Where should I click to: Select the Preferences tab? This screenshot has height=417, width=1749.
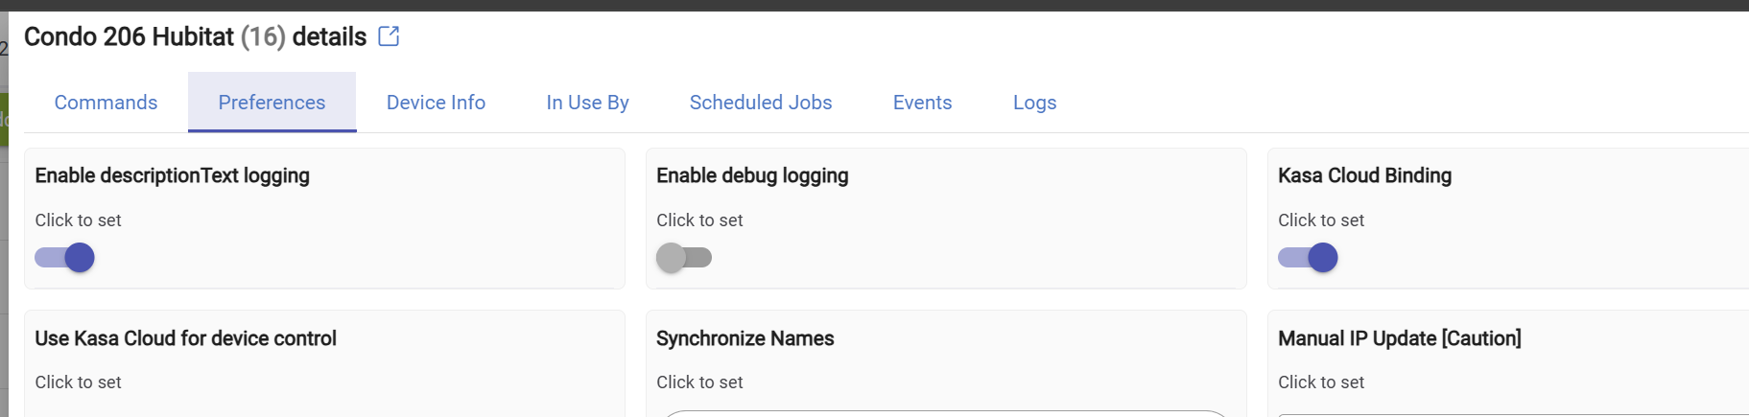272,103
